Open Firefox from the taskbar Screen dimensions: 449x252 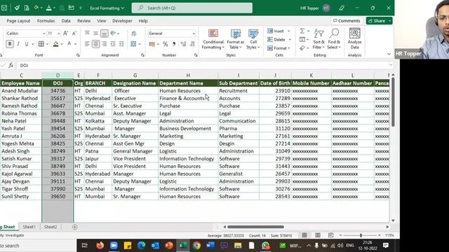coord(100,246)
